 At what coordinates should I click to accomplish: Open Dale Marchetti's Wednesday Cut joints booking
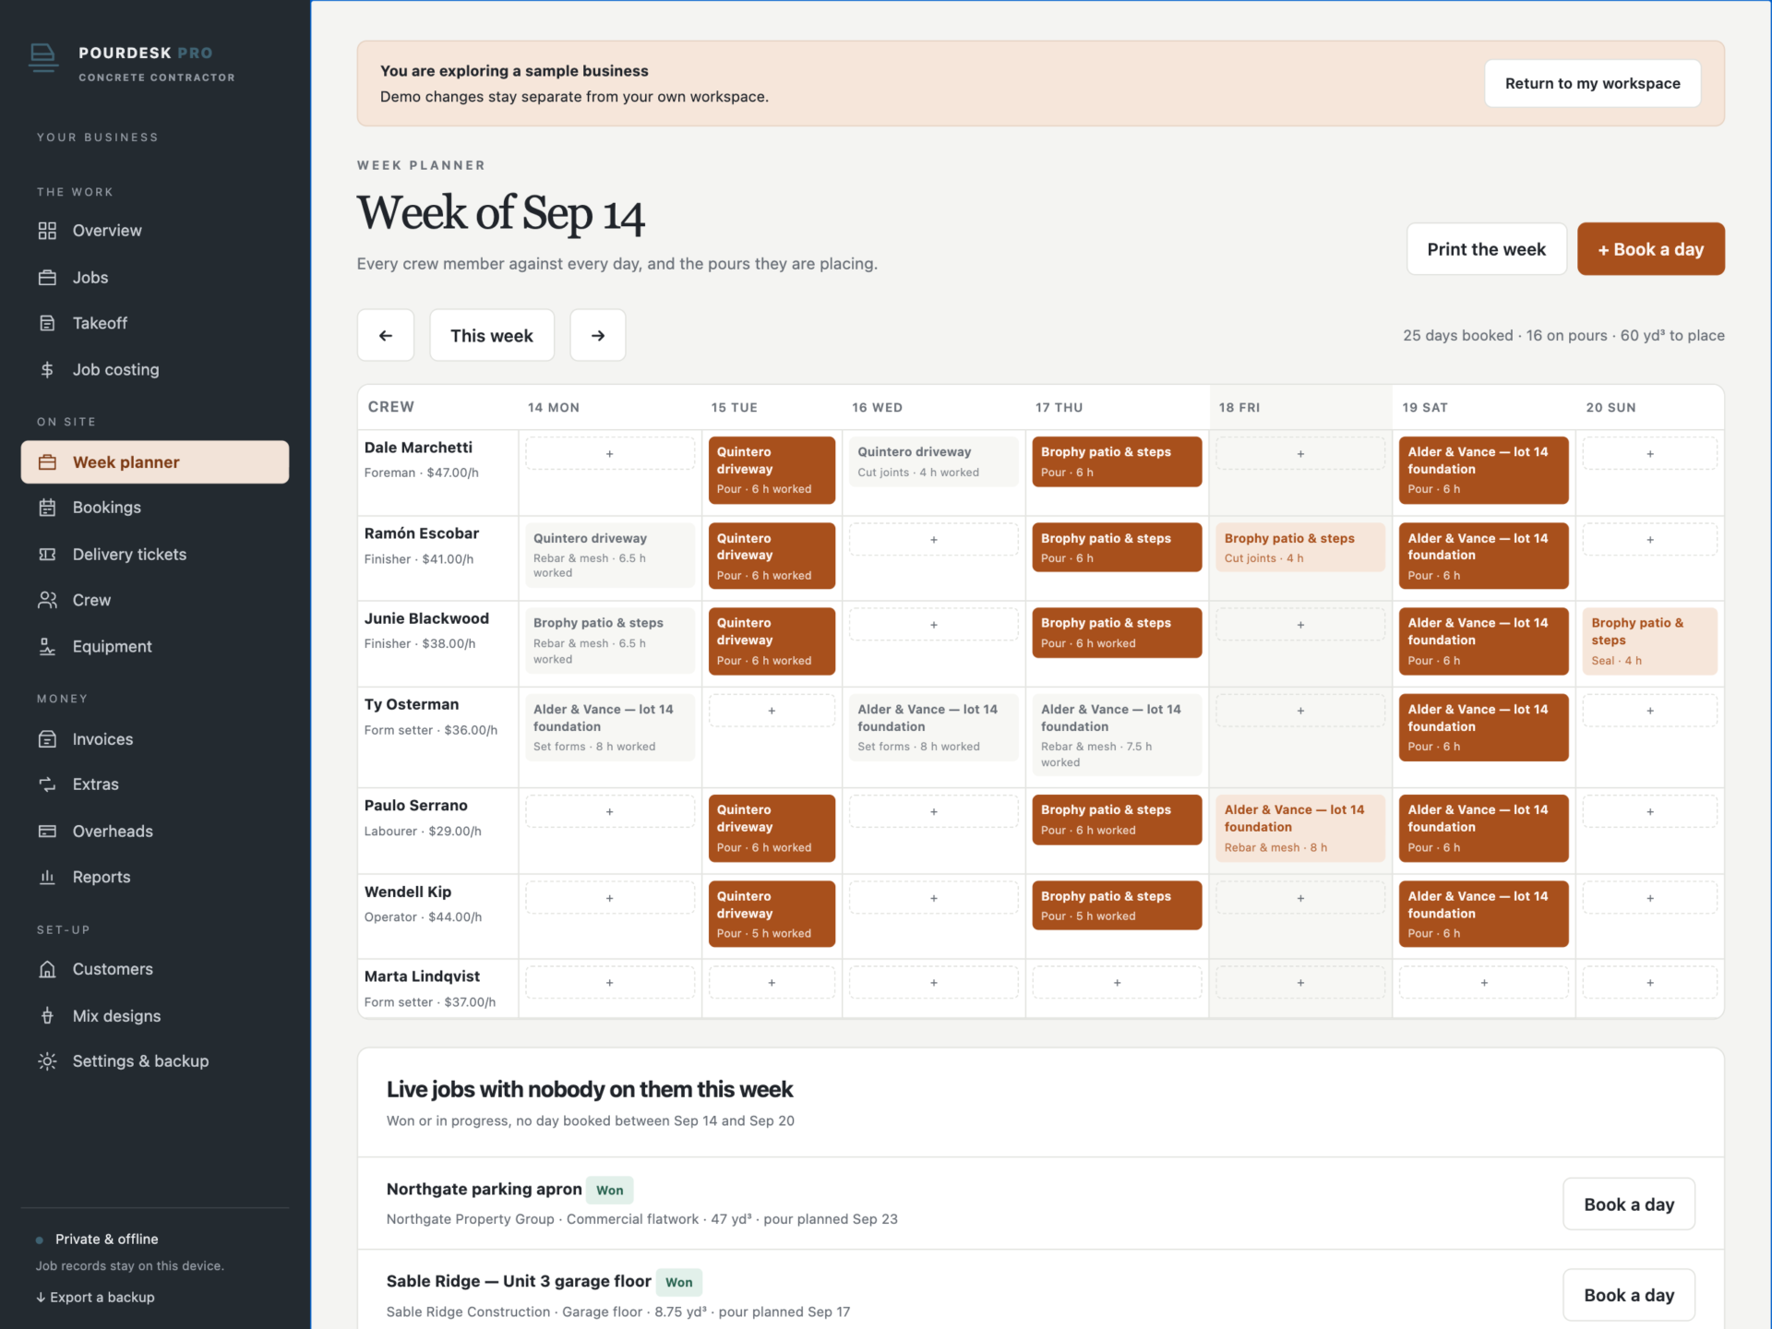pos(933,461)
